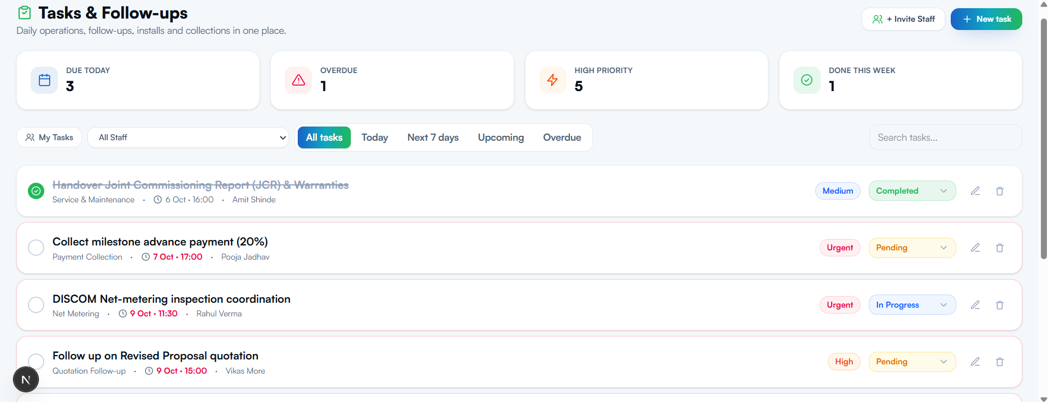Uncheck the completed Handover JCR task circle
1048x402 pixels.
[36, 191]
